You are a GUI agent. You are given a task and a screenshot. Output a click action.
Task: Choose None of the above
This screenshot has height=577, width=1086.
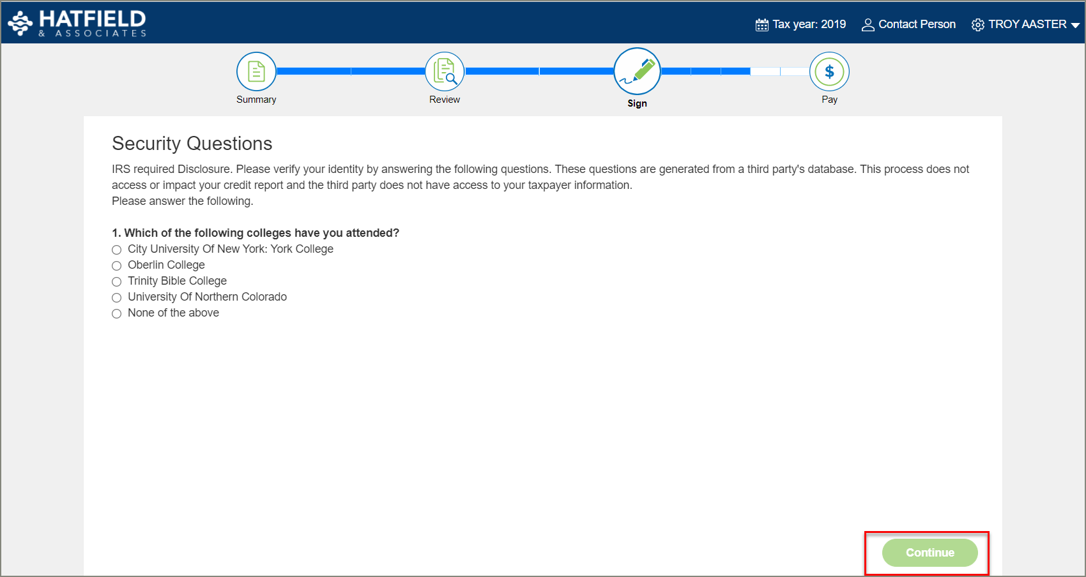tap(116, 313)
